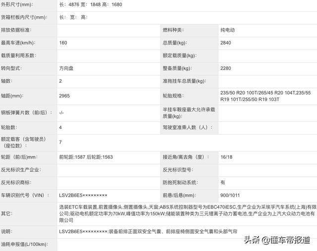Select the ABS value 有

(222, 183)
